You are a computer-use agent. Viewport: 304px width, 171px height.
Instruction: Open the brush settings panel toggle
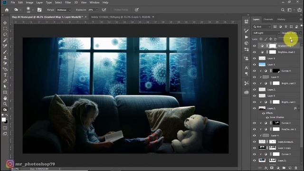[39, 9]
